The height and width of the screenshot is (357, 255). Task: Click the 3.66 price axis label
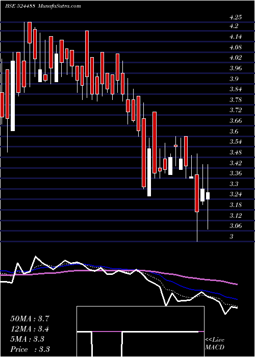pyautogui.click(x=236, y=121)
